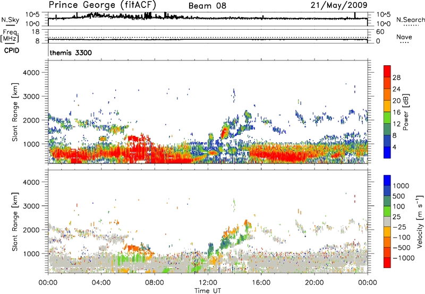Select the 'N.Sky' legend label
425x294 pixels.
[10, 20]
